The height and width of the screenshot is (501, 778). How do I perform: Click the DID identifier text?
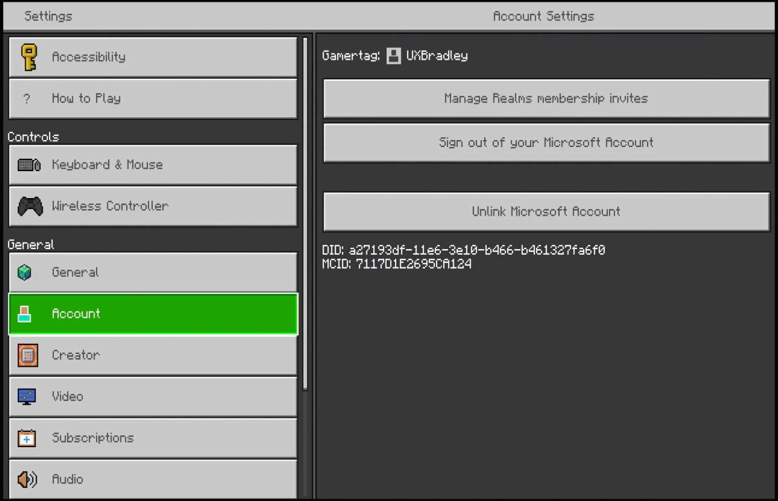pos(464,250)
